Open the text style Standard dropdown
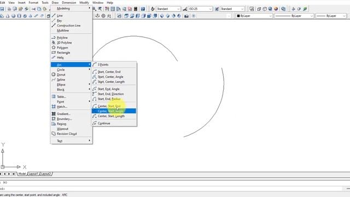This screenshot has height=197, width=350. 168,9
